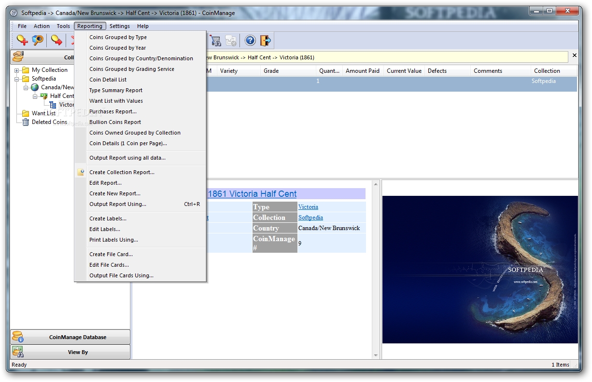Image resolution: width=592 pixels, height=382 pixels.
Task: Run the Type Summary Report
Action: [141, 90]
